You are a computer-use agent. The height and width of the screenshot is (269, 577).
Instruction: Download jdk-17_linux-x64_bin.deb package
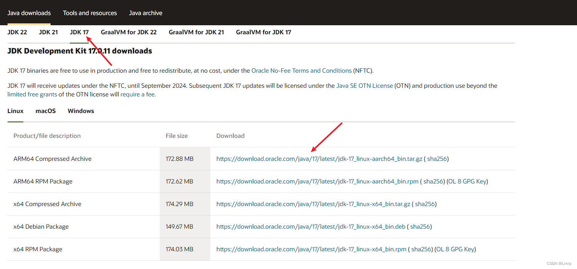311,226
